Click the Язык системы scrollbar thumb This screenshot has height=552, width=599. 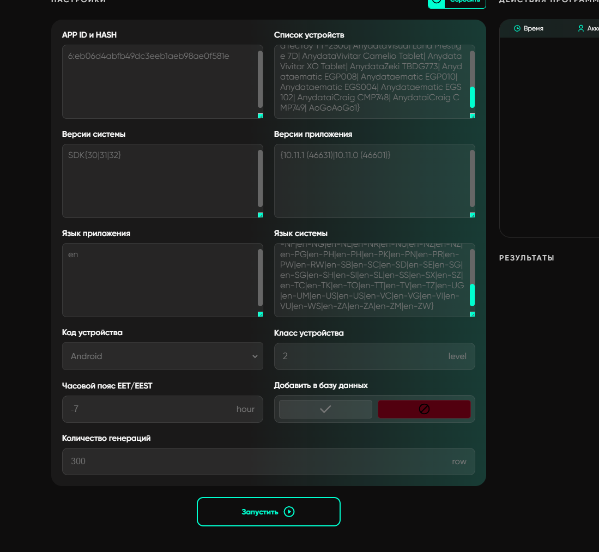coord(472,295)
